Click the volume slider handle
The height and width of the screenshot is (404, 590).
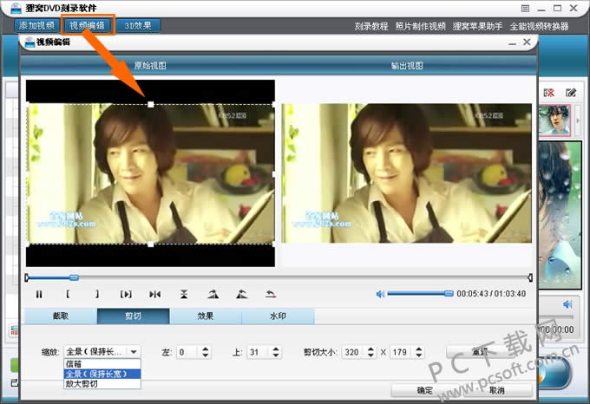pos(449,294)
